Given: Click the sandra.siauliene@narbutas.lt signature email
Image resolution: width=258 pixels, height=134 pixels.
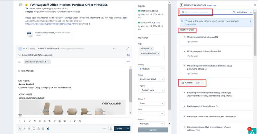Looking at the screenshot, I should 31,98.
